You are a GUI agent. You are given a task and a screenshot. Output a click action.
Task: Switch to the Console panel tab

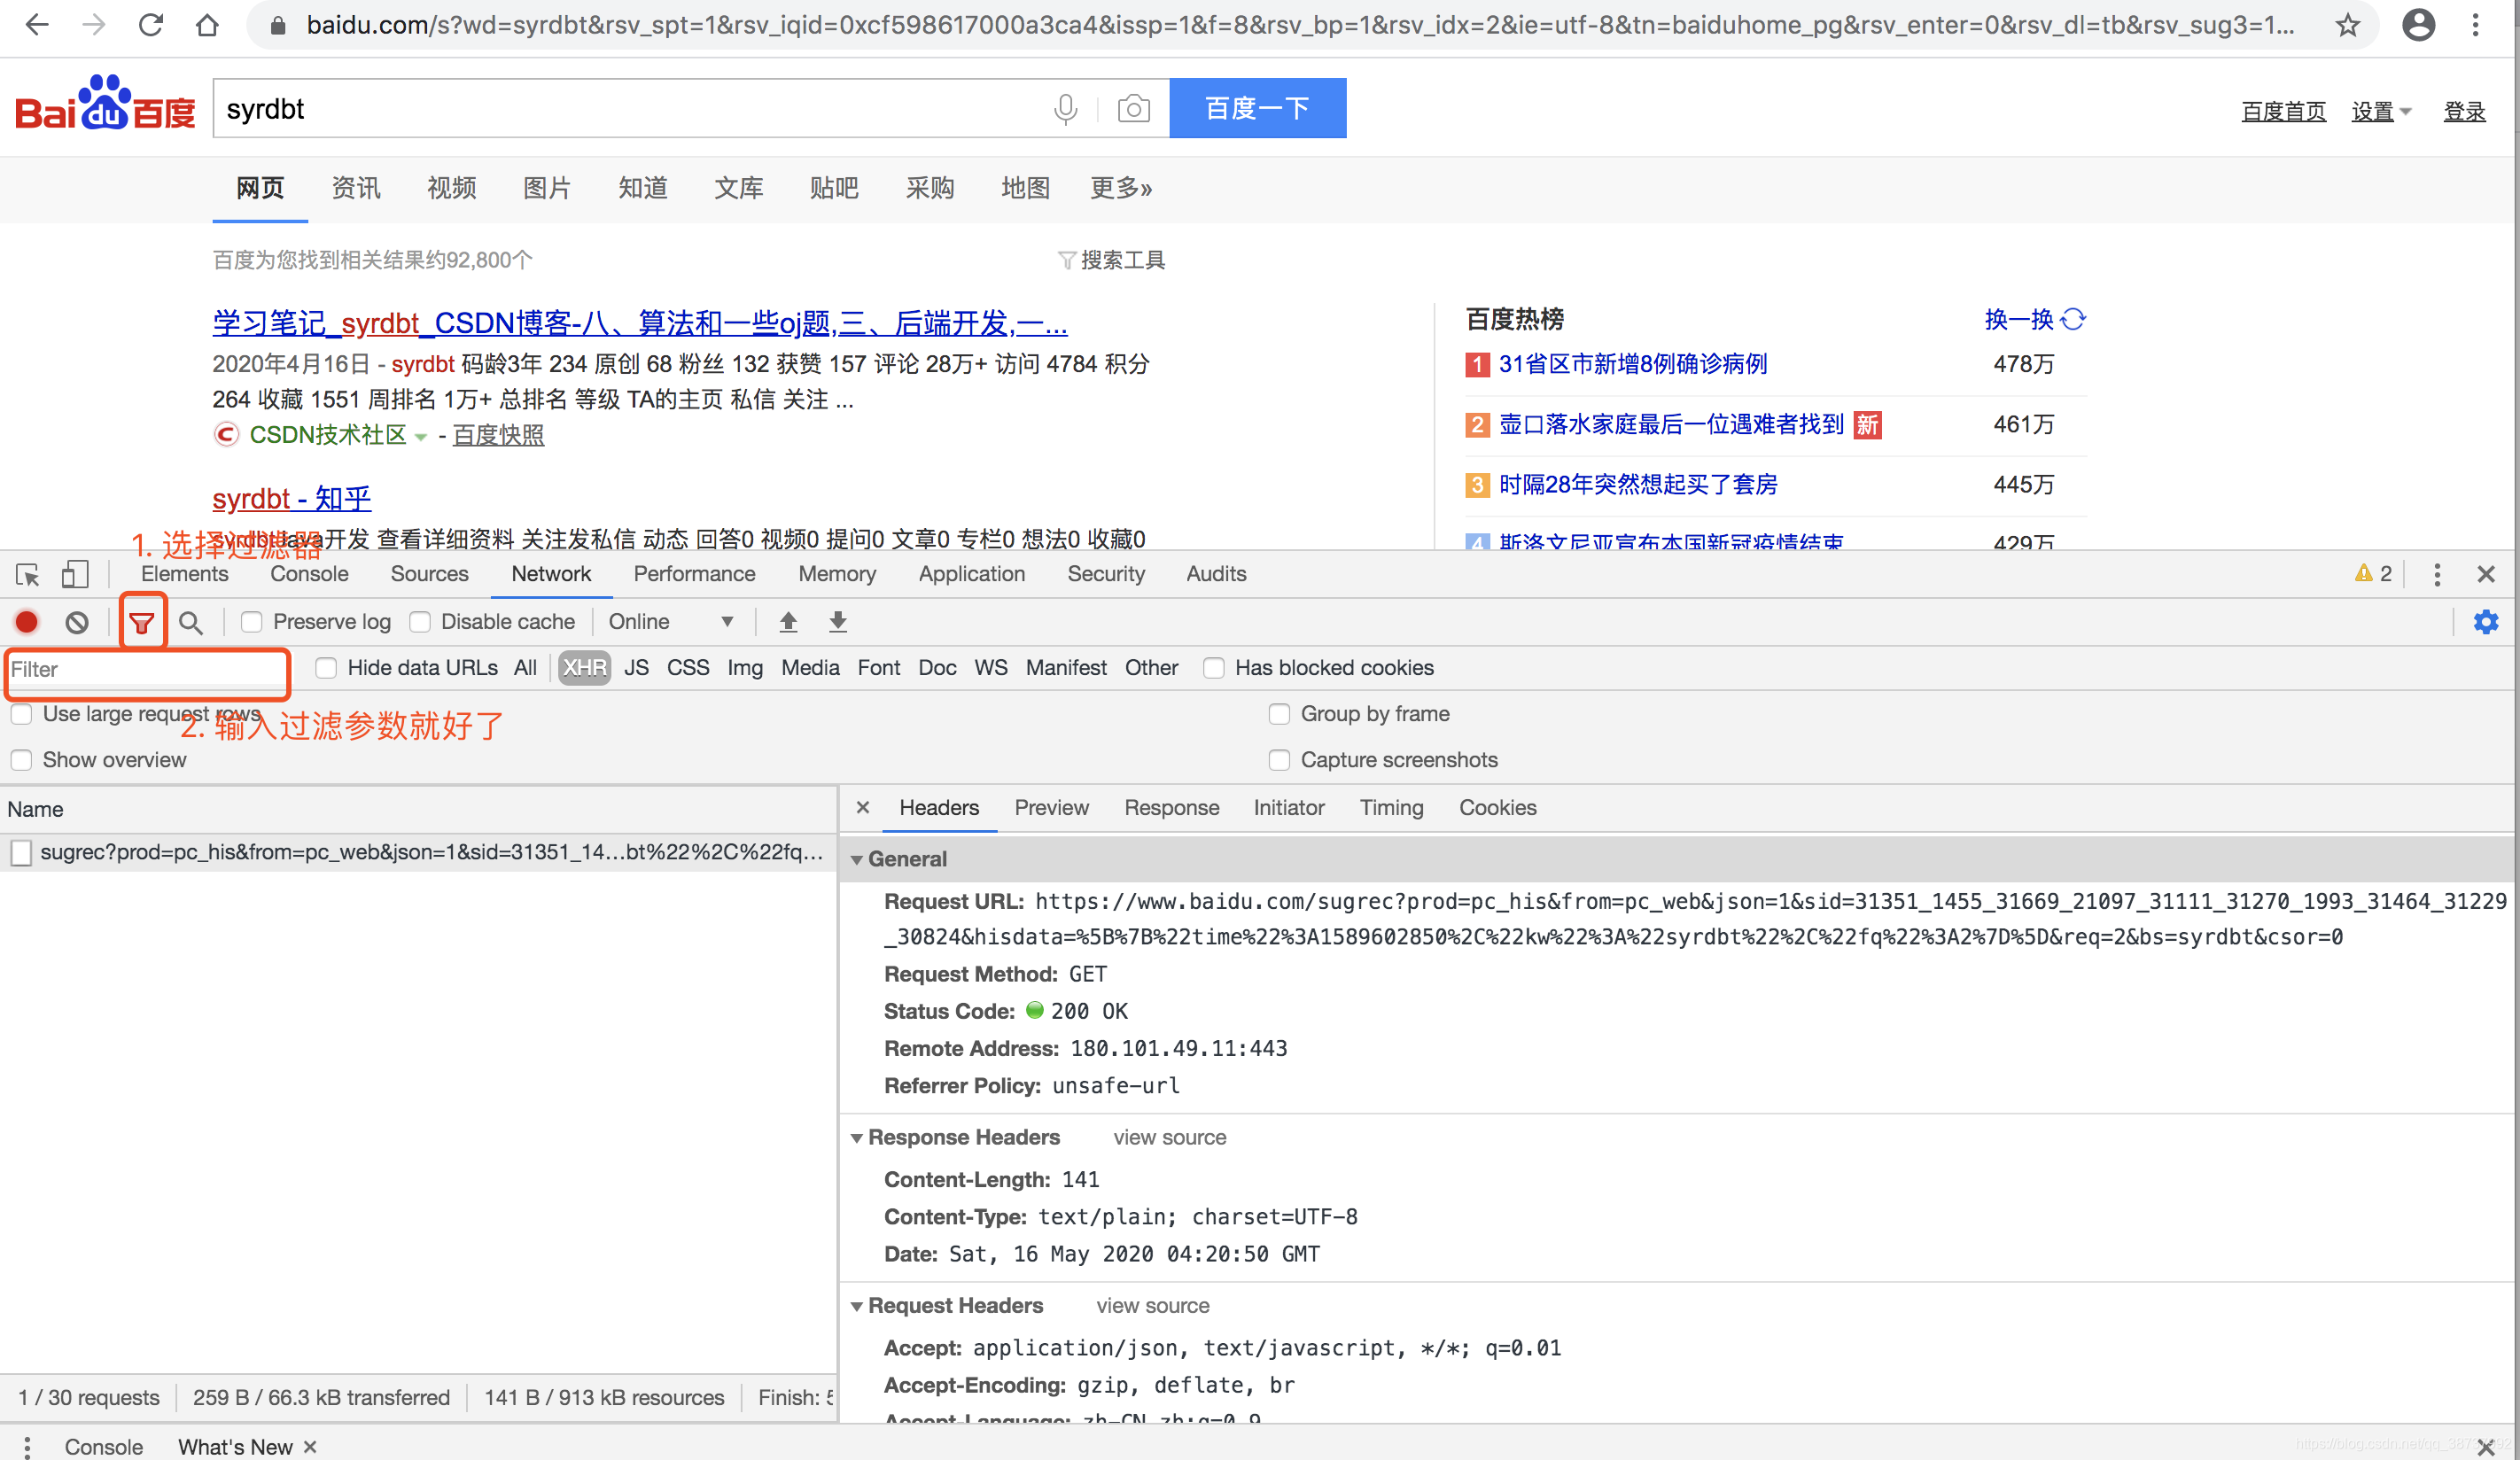[x=309, y=574]
